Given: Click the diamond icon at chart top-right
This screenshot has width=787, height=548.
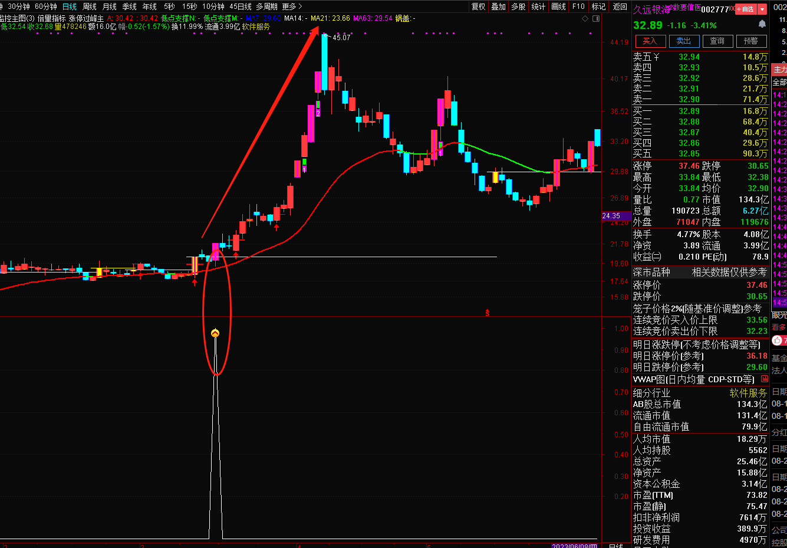Looking at the screenshot, I should pyautogui.click(x=585, y=19).
